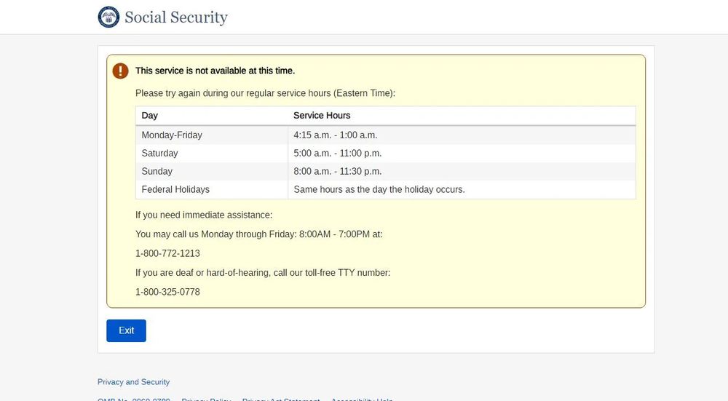
Task: Click the Federal Holidays row label
Action: point(175,189)
